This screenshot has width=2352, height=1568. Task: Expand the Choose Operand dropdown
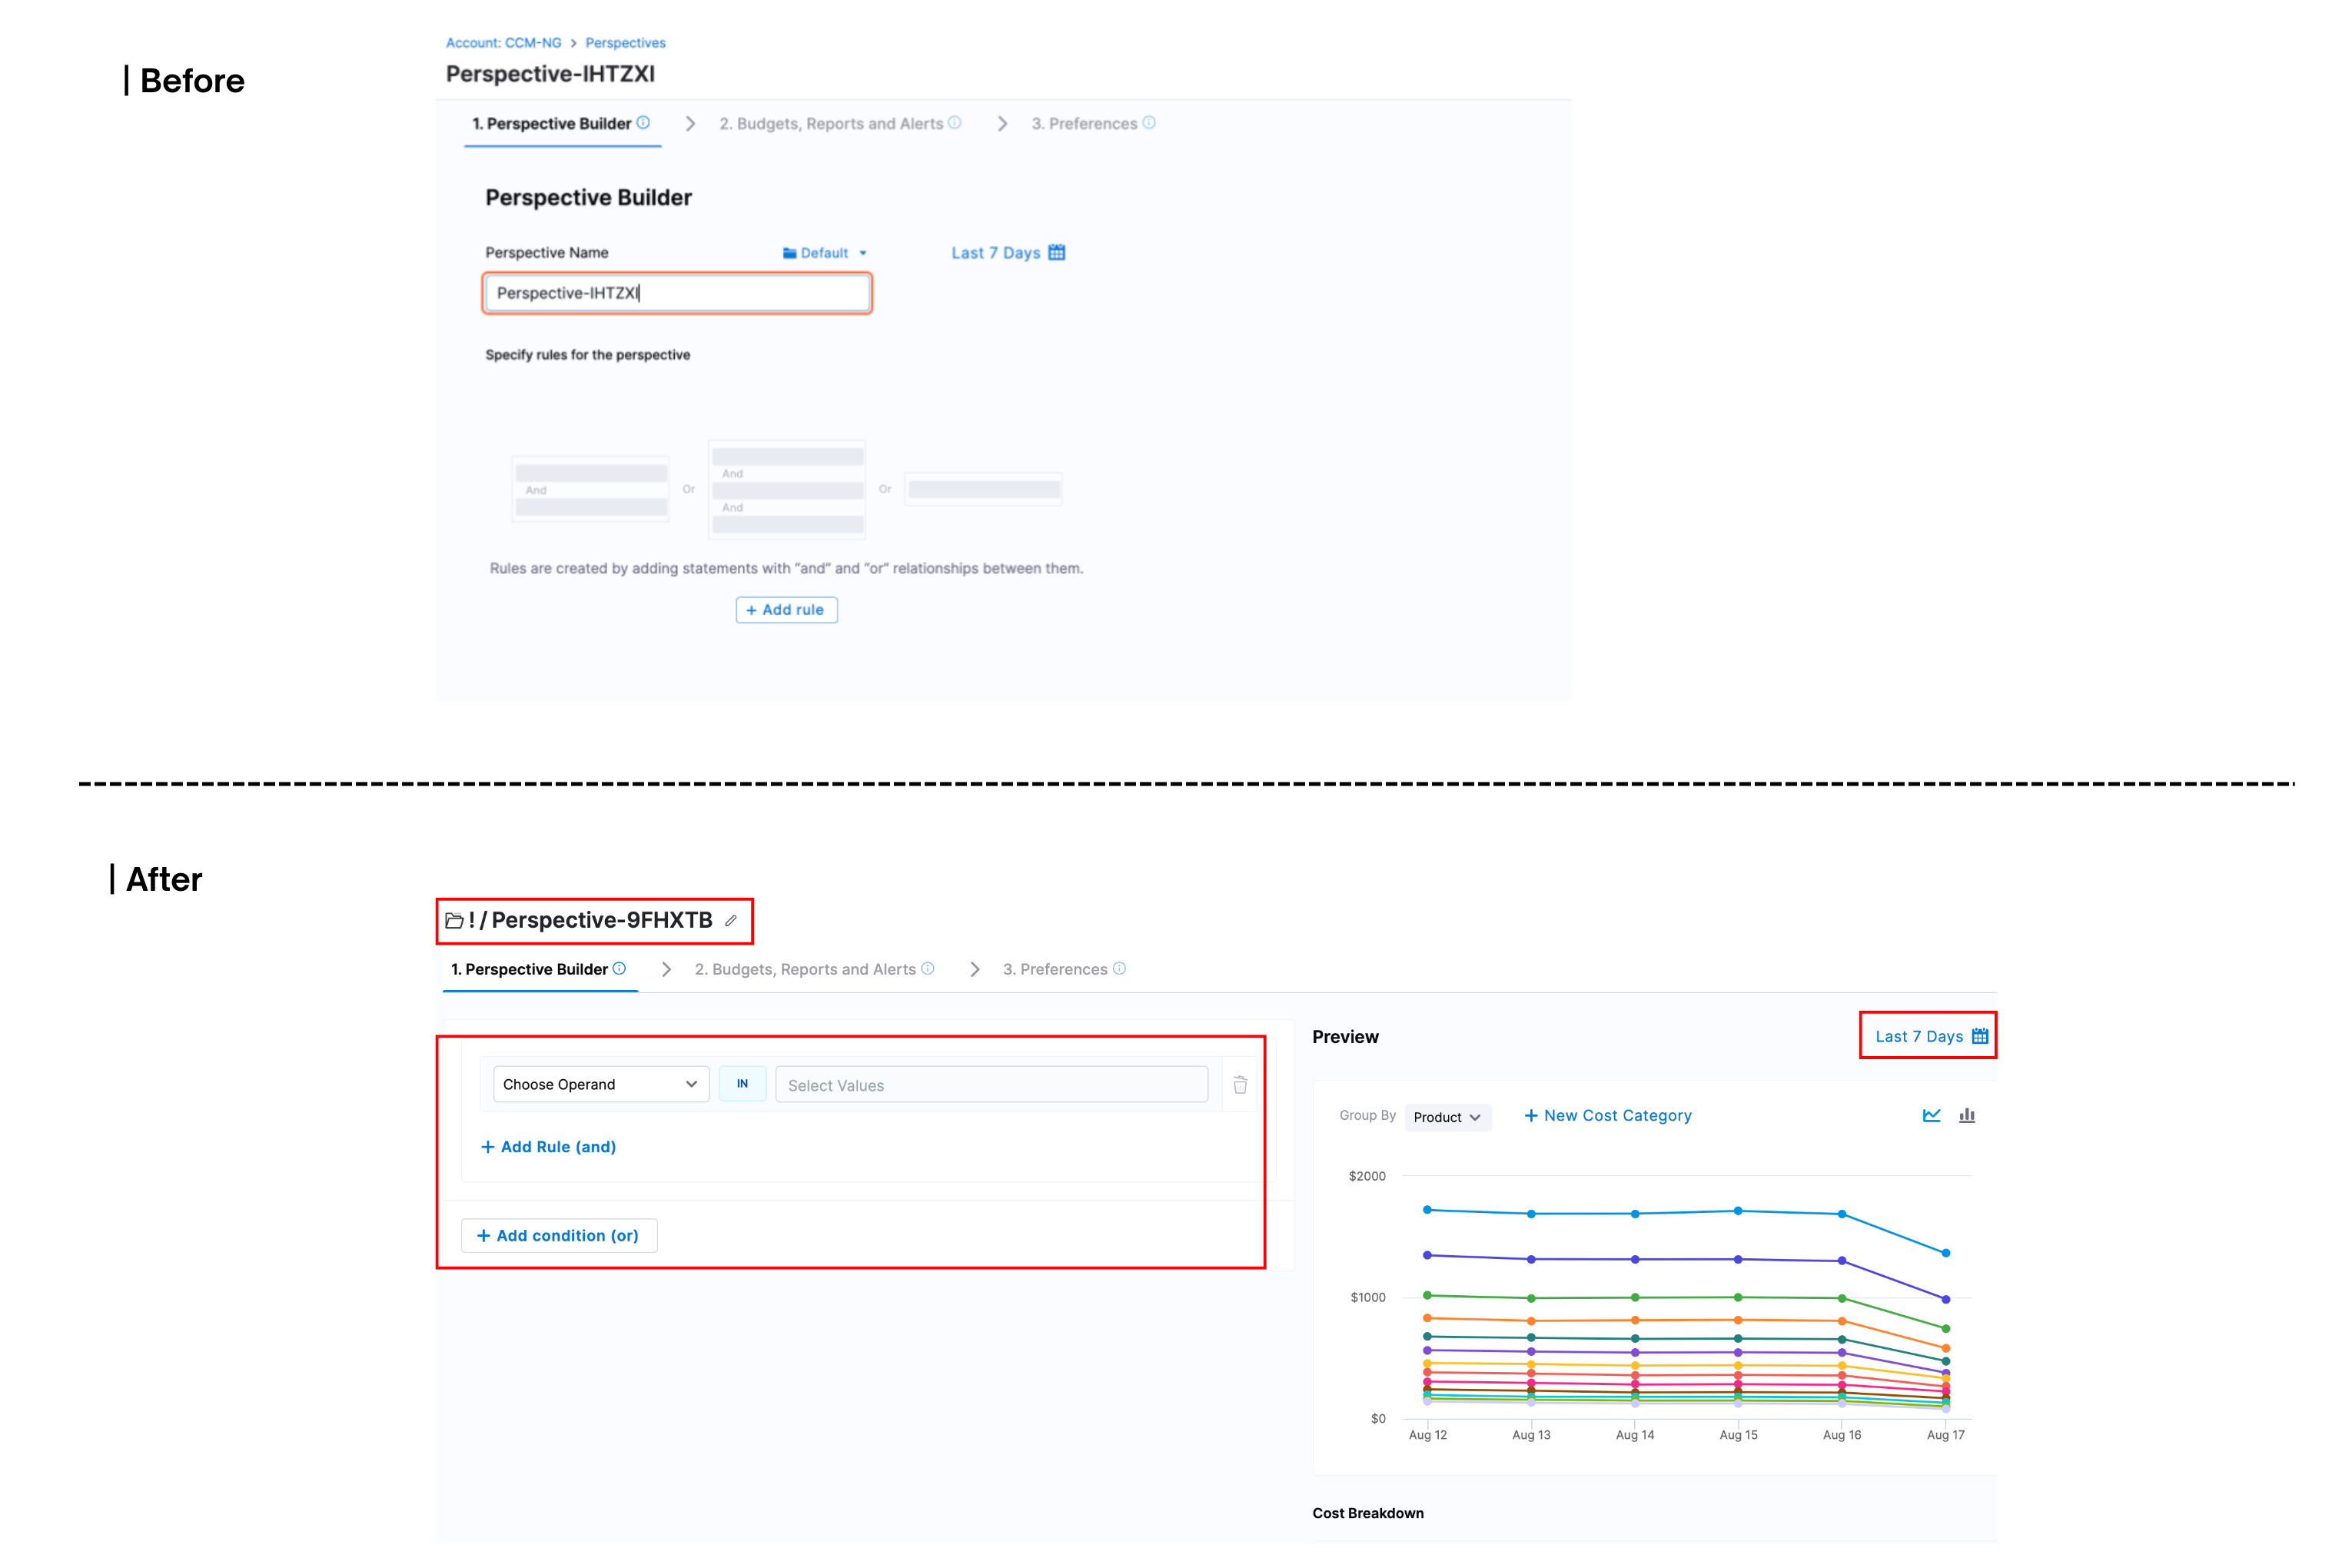[x=600, y=1084]
